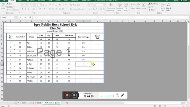This screenshot has width=190, height=107.
Task: Switch to the Sec D sheet tab
Action: click(39, 103)
